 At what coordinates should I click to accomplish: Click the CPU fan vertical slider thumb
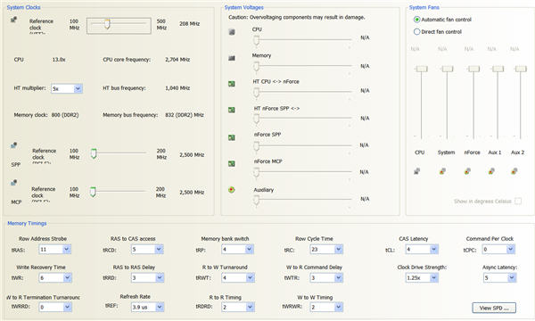(x=422, y=69)
